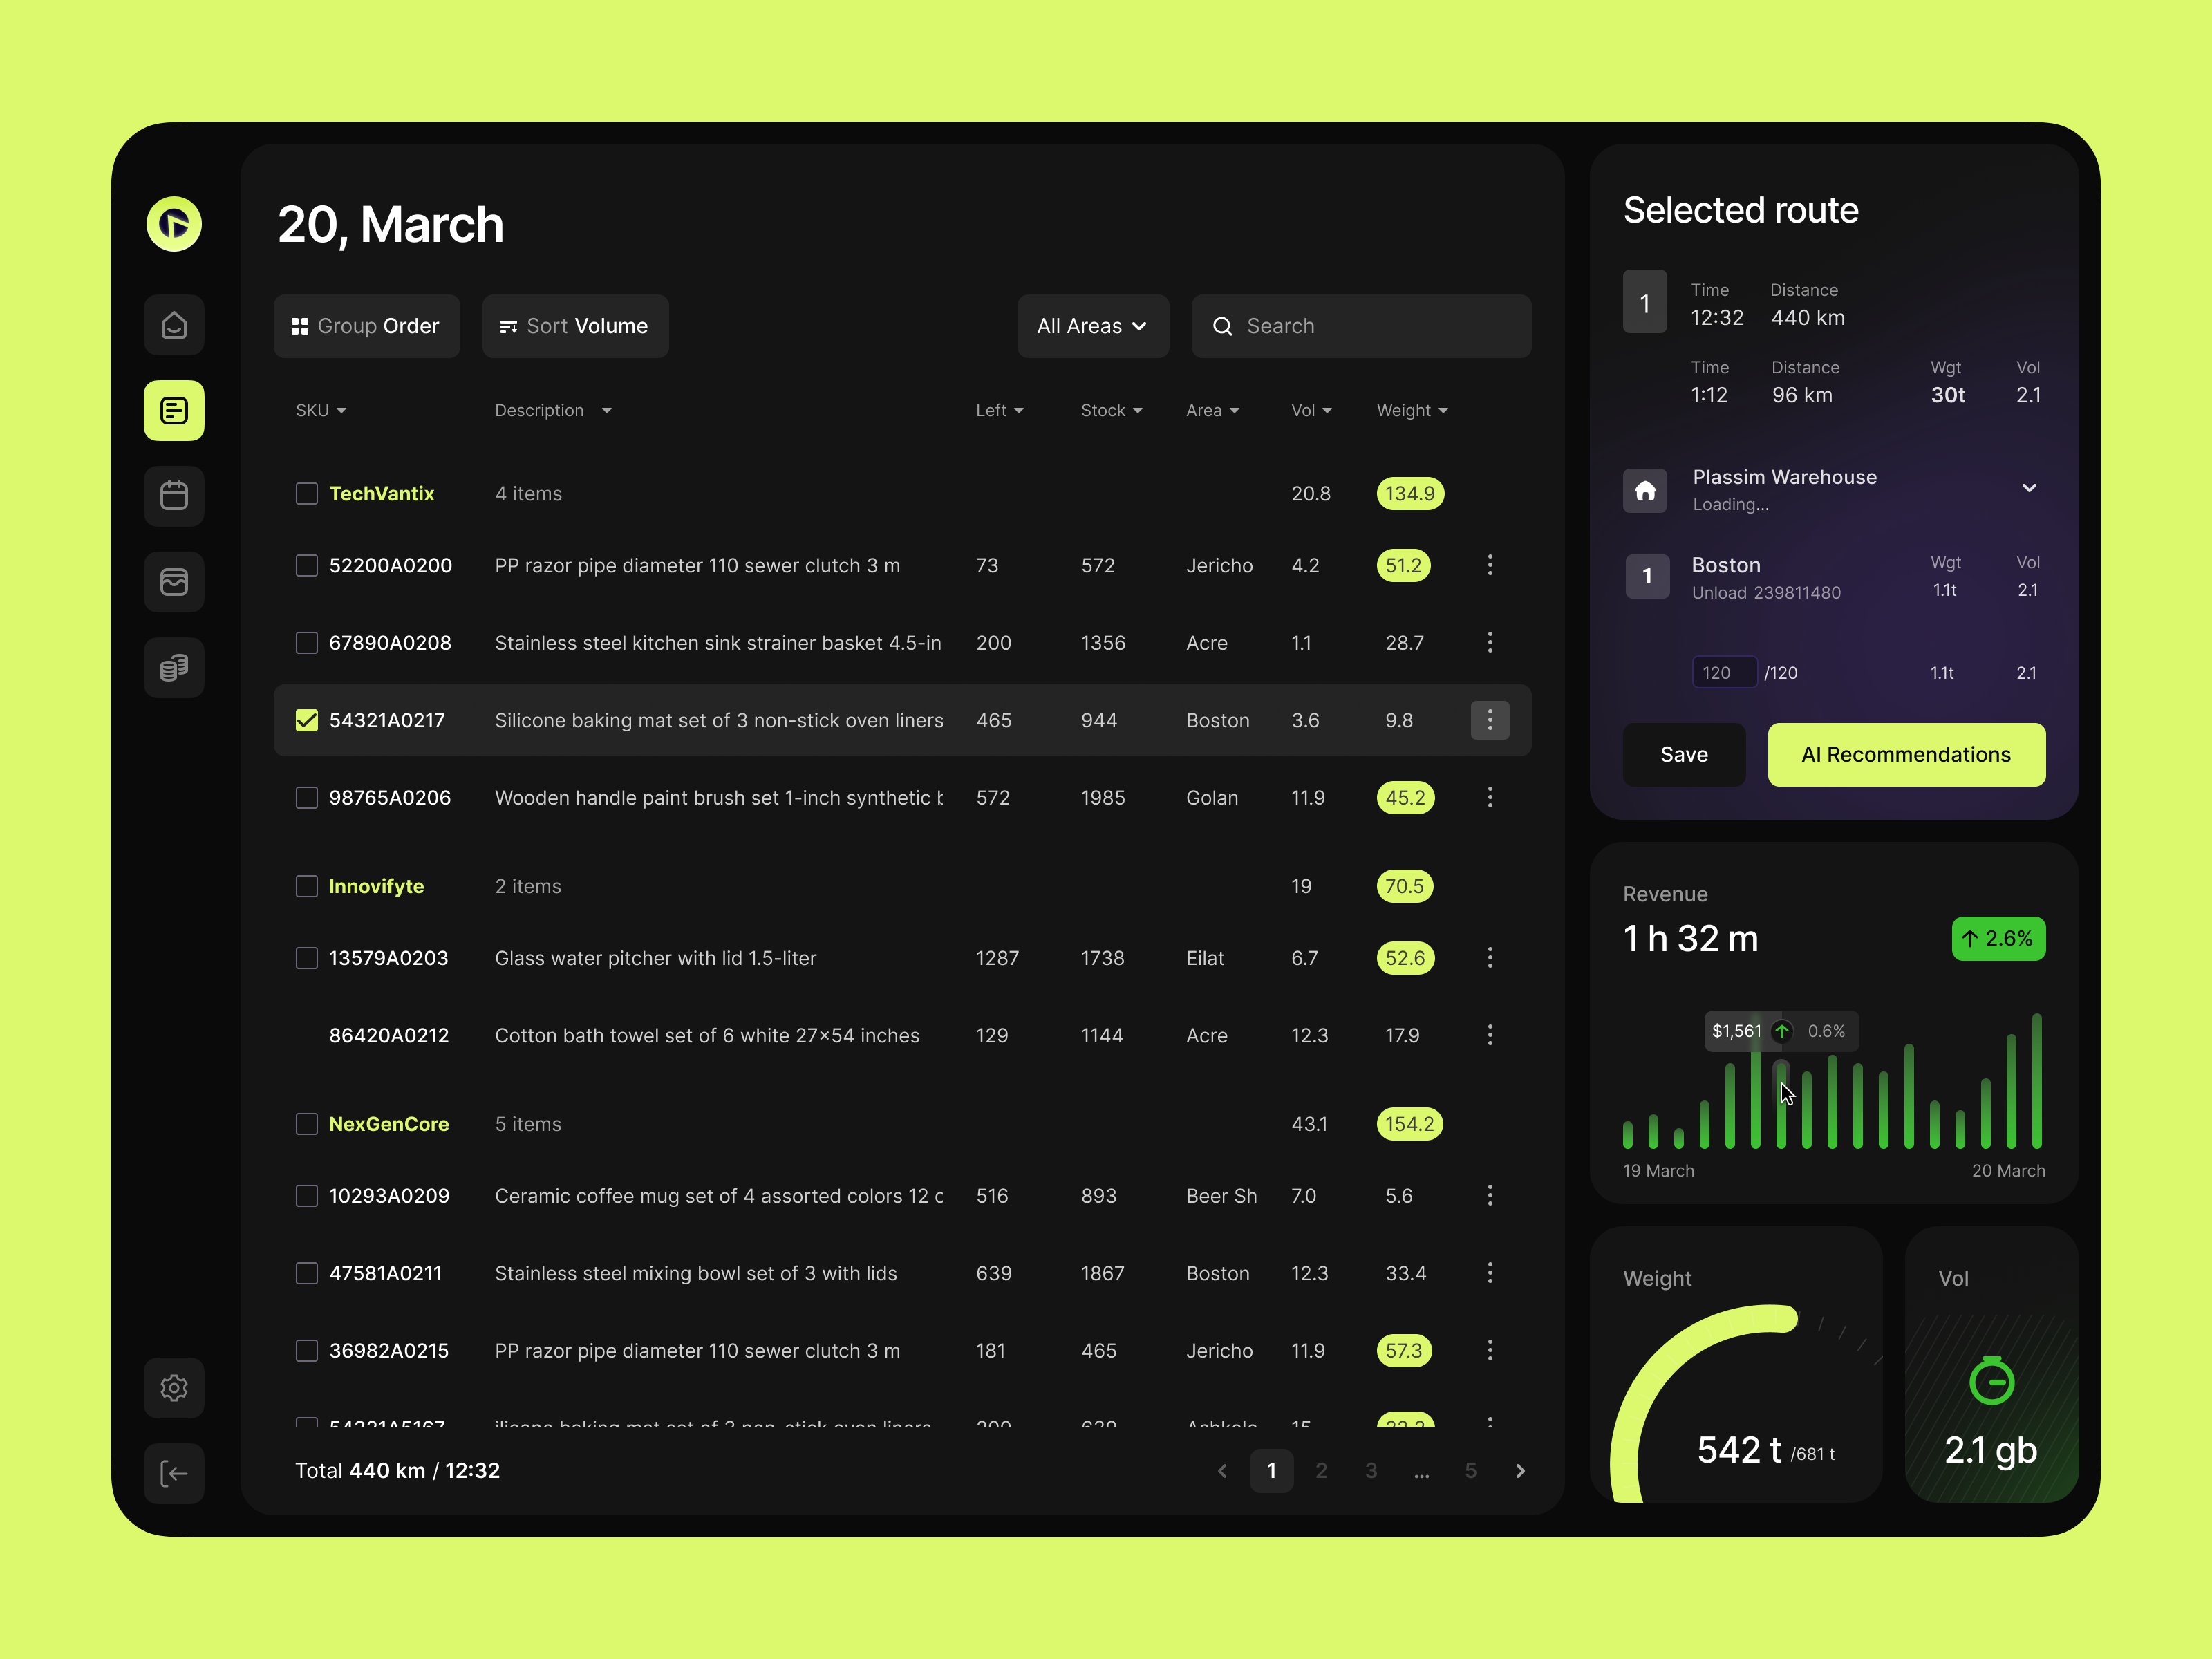Screen dimensions: 2212x1659
Task: Go to page 2
Action: [1321, 1471]
